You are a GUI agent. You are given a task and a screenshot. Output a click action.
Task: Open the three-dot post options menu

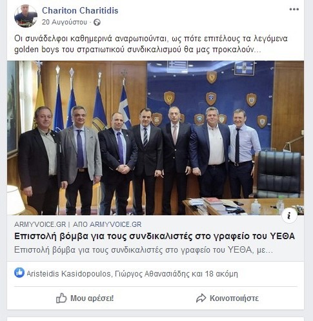pos(294,9)
